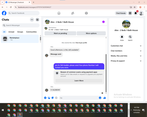Expand Privacy & support section
This screenshot has width=147, height=117.
(x=126, y=61)
